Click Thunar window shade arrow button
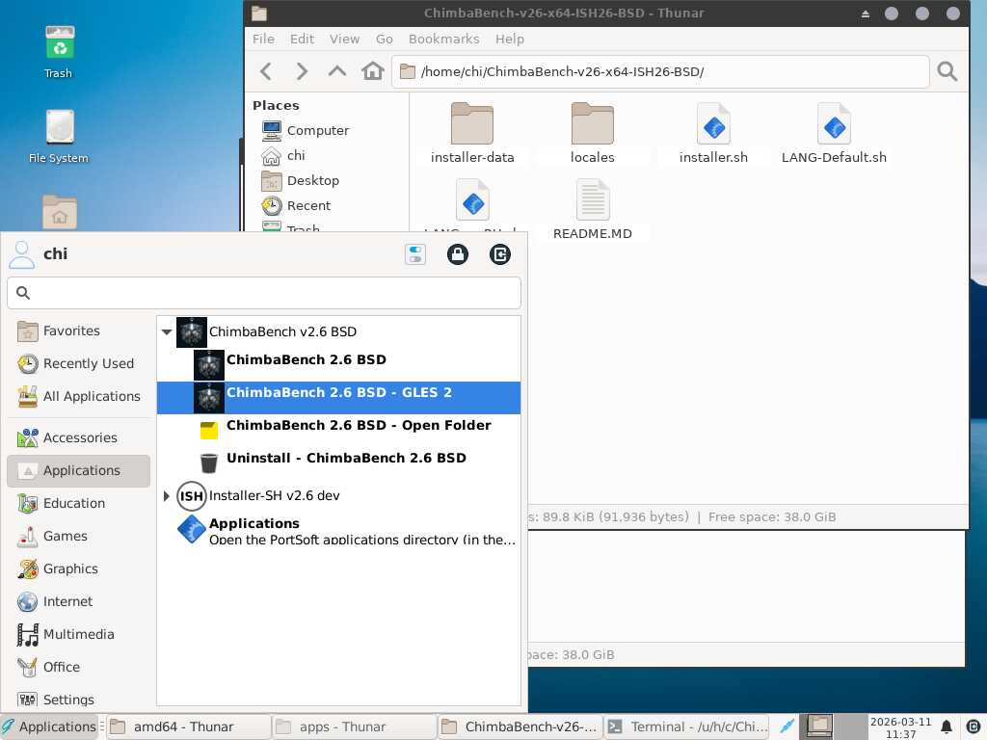This screenshot has height=740, width=987. 866,13
